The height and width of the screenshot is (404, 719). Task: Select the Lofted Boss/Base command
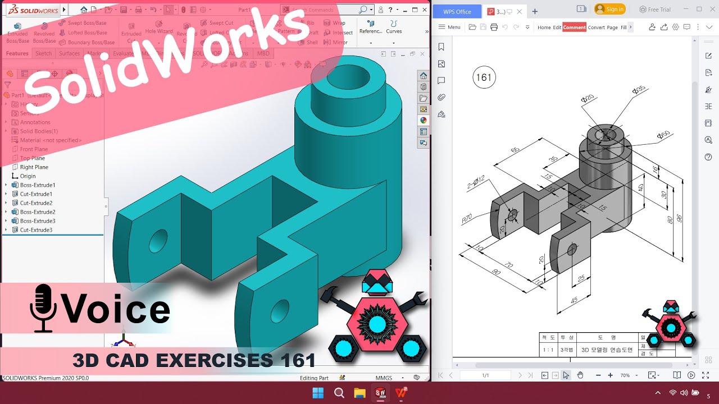coord(82,33)
